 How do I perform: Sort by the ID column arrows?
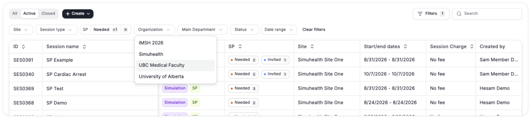pos(23,47)
